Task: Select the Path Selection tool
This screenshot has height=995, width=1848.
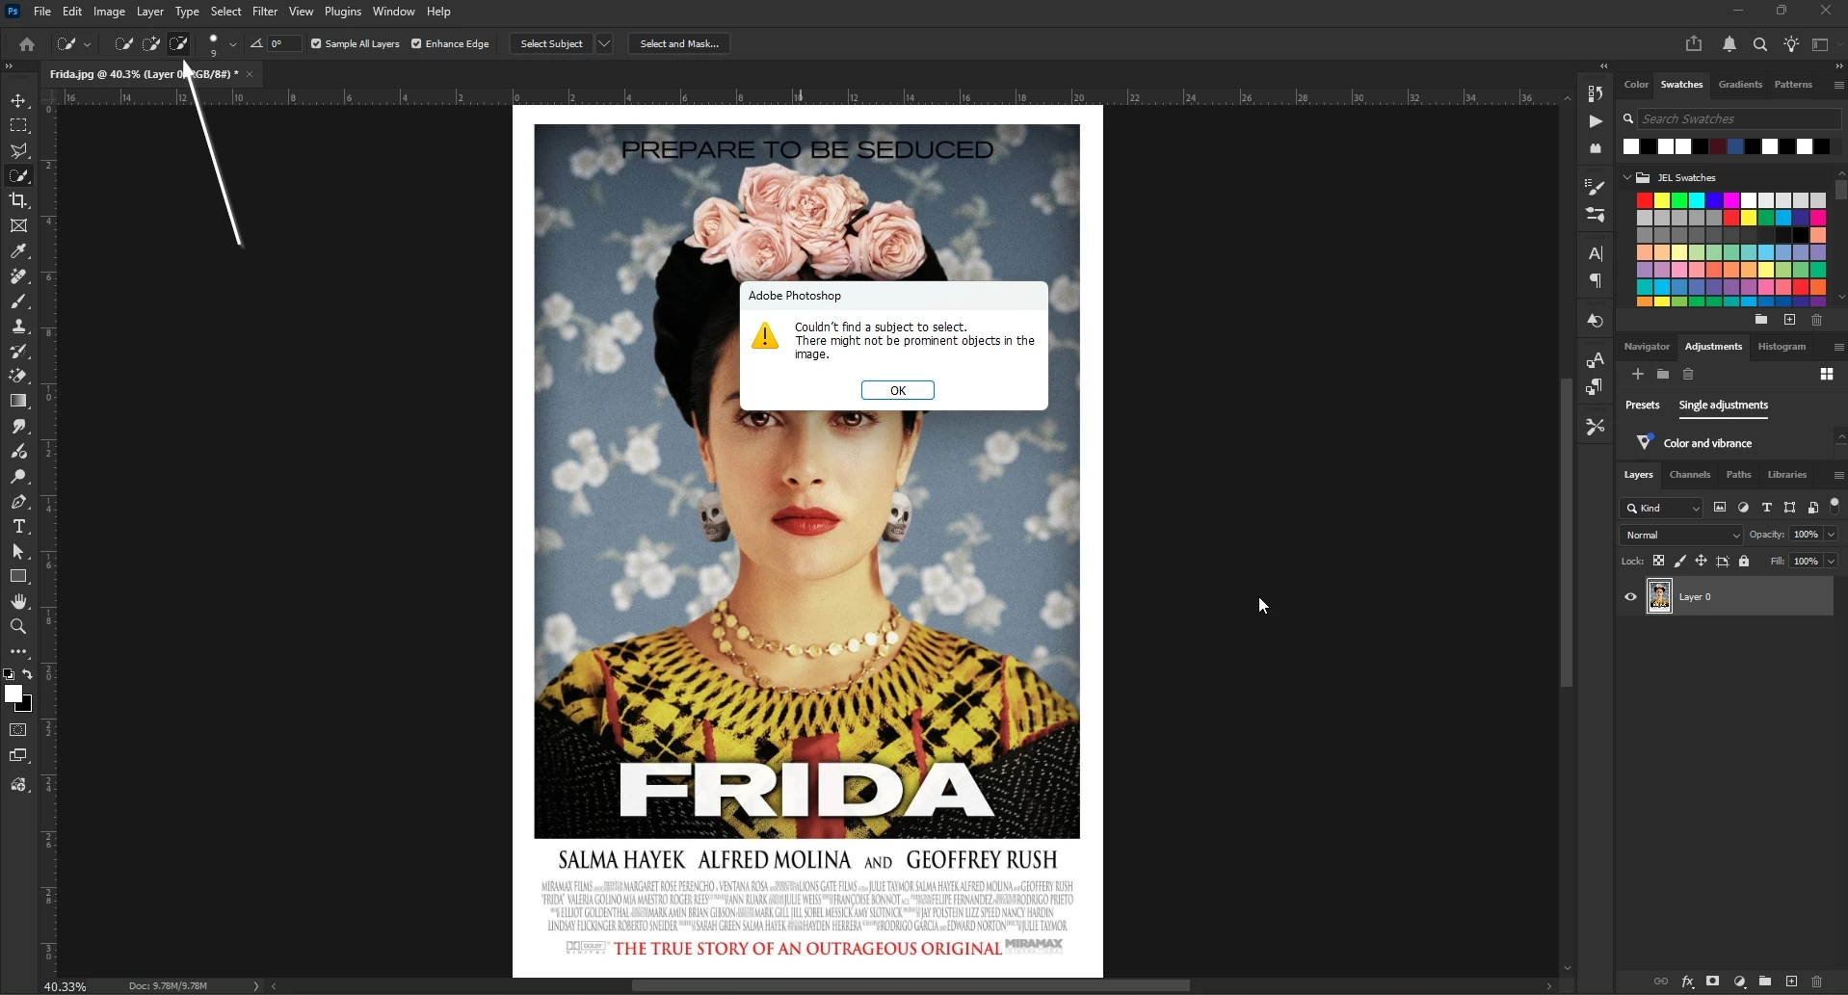Action: coord(18,552)
